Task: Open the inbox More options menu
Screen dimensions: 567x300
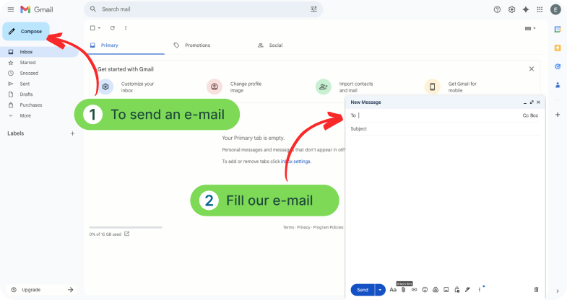Action: click(x=126, y=28)
